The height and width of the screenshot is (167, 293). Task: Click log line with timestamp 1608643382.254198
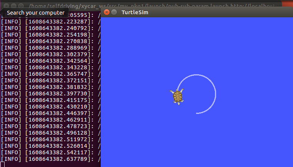(x=51, y=35)
